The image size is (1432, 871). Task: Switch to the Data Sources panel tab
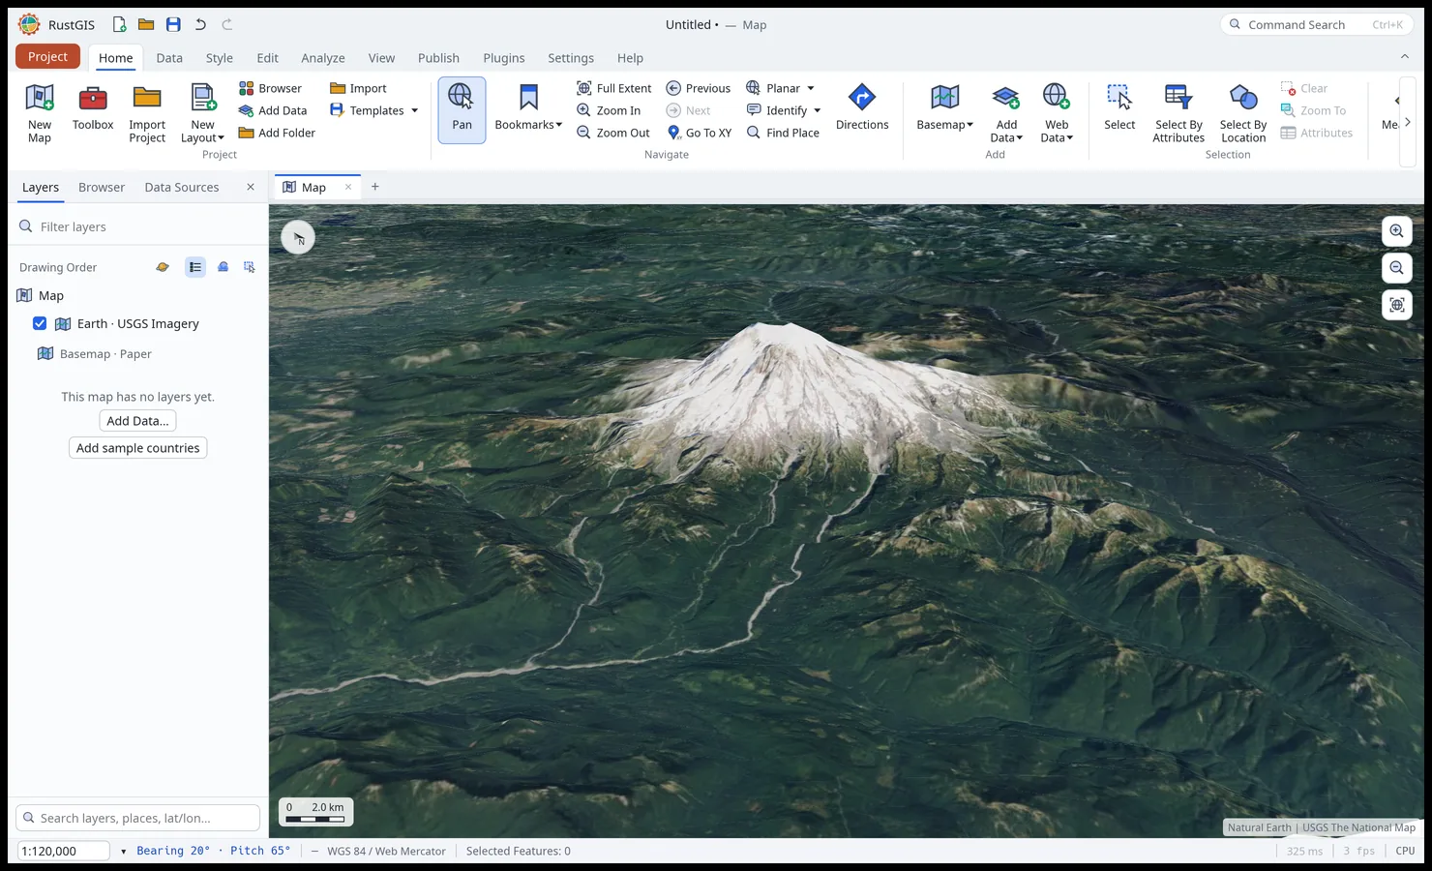[x=182, y=188]
